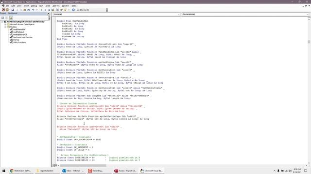Click the 'Public Type RelWindowMin' code line
This screenshot has height=174, width=311.
tap(72, 21)
